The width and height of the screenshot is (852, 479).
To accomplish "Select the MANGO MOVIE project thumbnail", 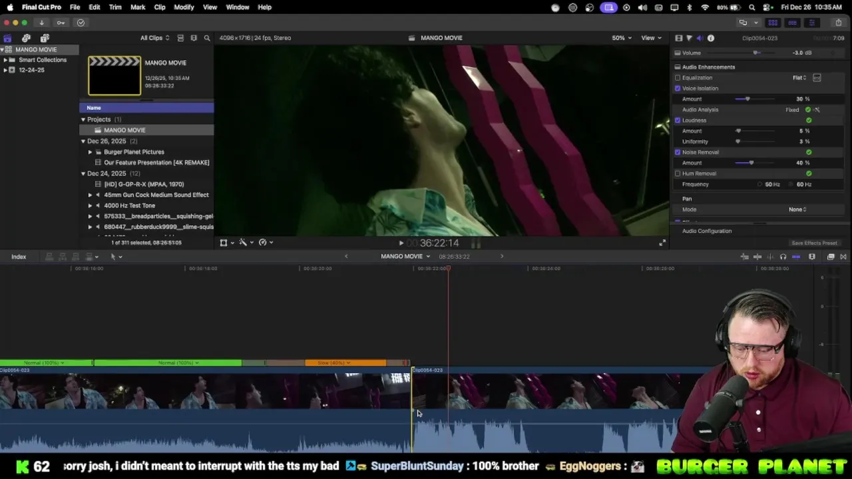I will 114,76.
